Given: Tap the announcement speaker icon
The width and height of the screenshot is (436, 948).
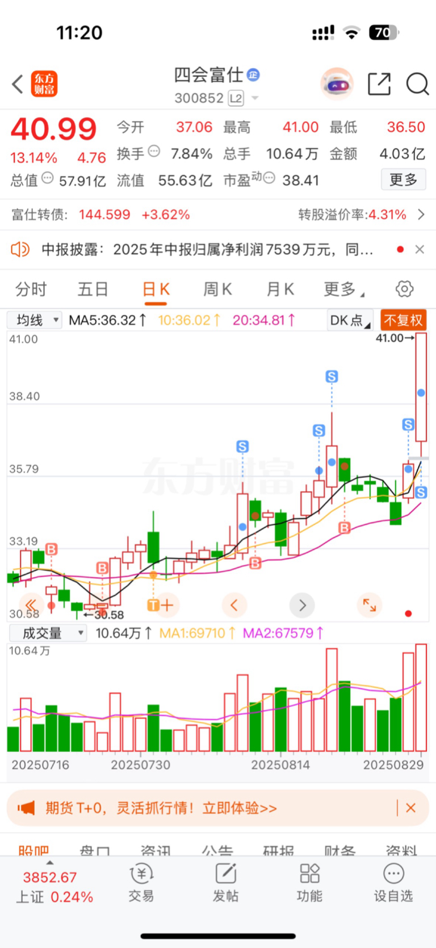Looking at the screenshot, I should click(x=20, y=249).
